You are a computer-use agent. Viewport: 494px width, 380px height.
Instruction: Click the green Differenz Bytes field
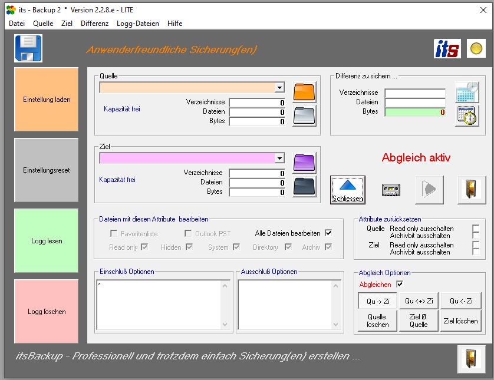tap(415, 112)
